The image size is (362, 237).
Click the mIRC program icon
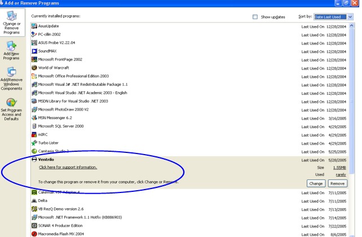[x=34, y=134]
